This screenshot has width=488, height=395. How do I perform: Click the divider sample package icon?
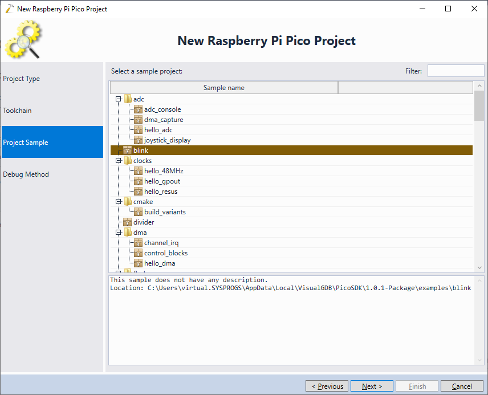[x=128, y=222]
